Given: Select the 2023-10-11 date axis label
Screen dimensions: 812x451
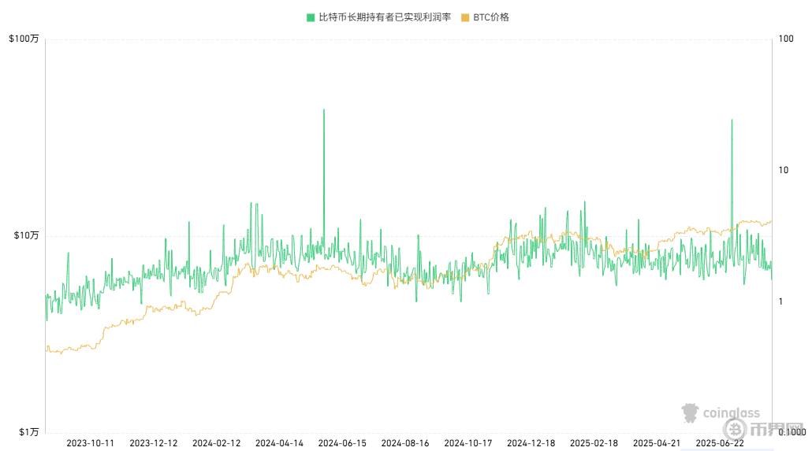Looking at the screenshot, I should point(91,443).
